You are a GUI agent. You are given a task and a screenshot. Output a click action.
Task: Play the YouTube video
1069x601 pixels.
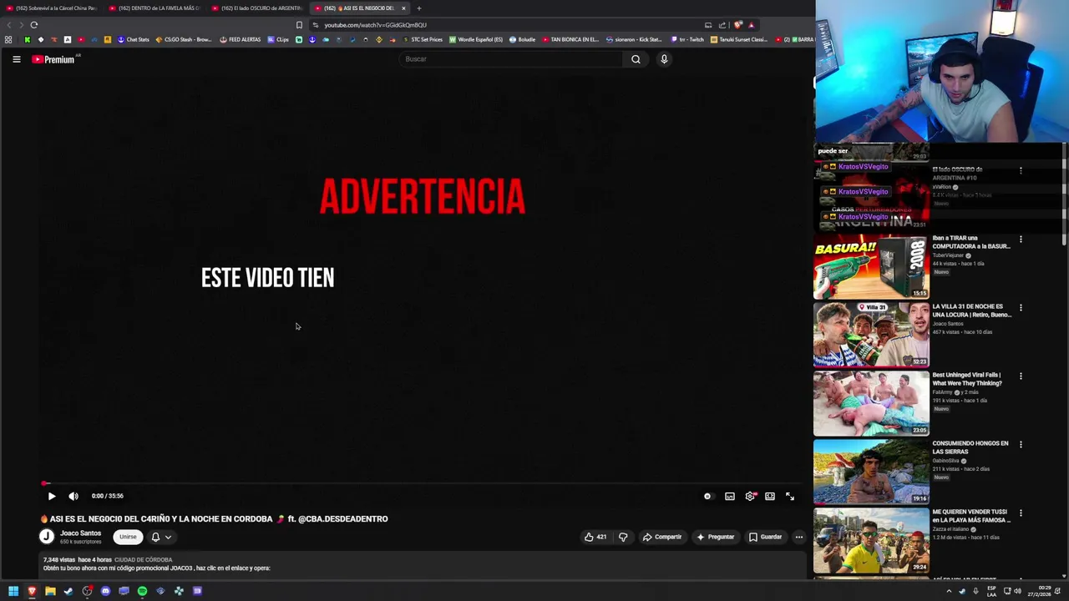coord(51,496)
